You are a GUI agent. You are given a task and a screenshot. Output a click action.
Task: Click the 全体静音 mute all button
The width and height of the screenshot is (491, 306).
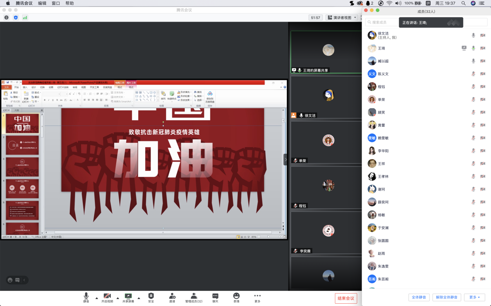coord(419,297)
